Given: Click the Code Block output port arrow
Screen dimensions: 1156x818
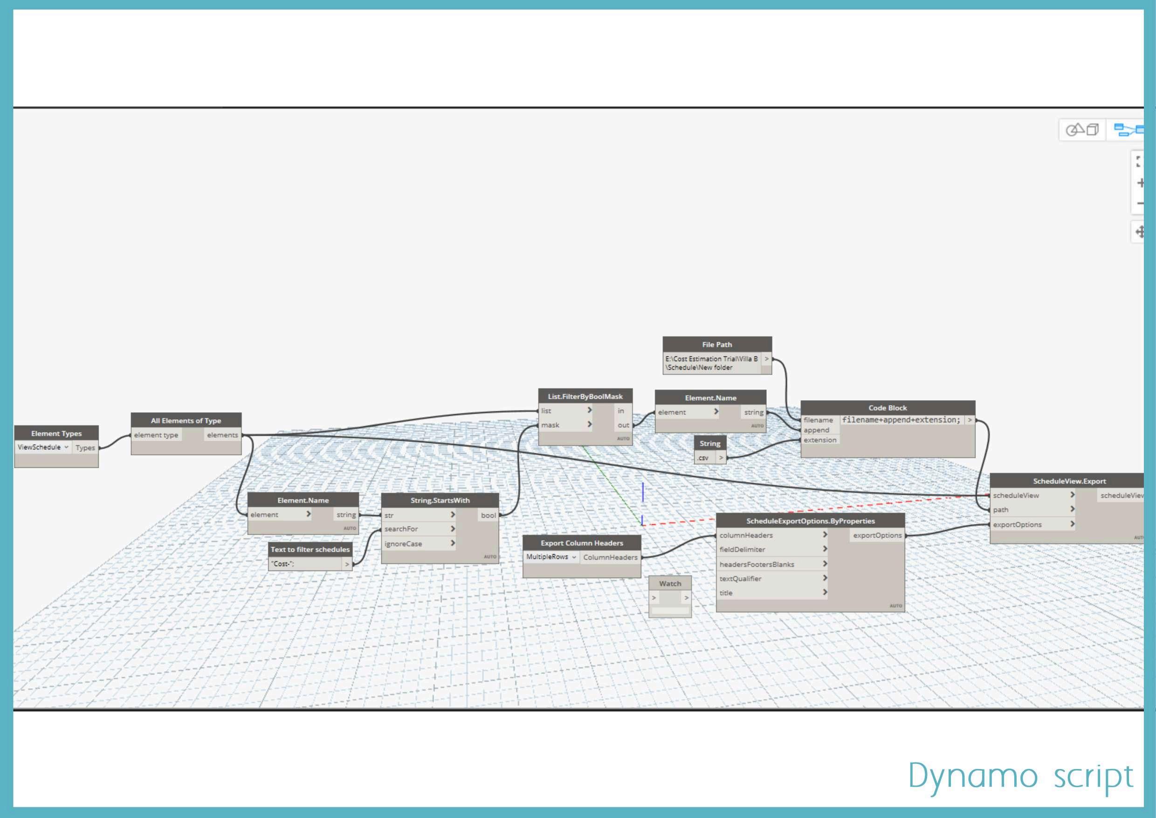Looking at the screenshot, I should click(x=969, y=420).
